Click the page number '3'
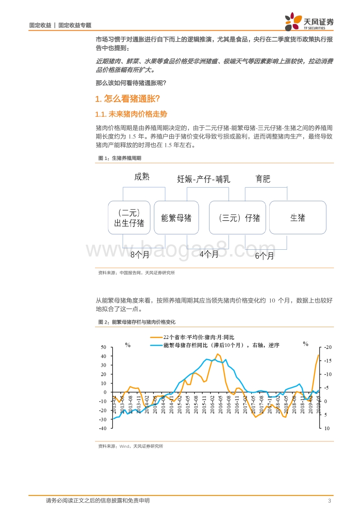The height and width of the screenshot is (513, 362). [330, 501]
